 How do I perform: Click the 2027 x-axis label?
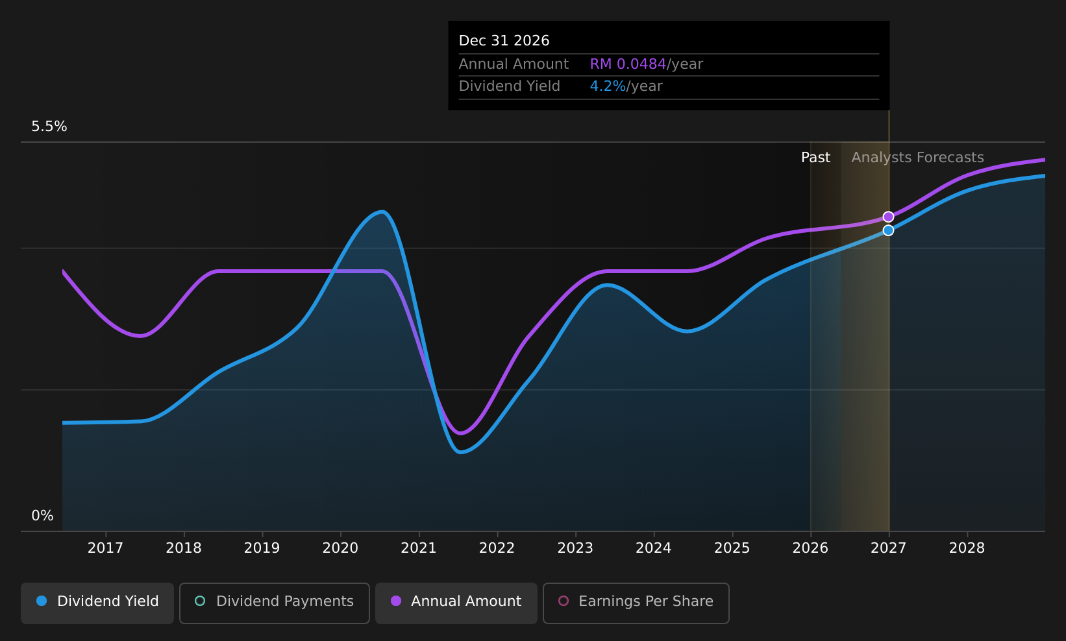tap(888, 548)
